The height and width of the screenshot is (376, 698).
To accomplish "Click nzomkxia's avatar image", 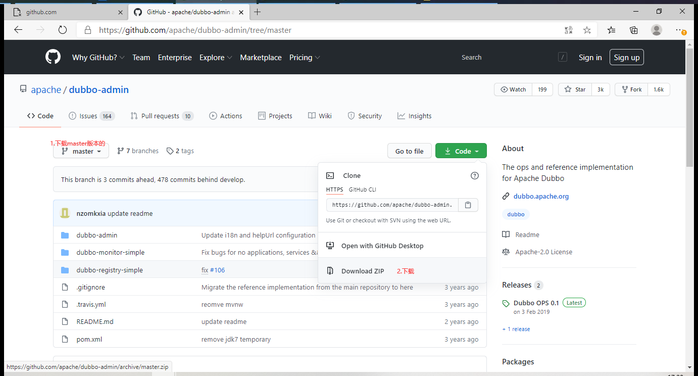I will (65, 213).
